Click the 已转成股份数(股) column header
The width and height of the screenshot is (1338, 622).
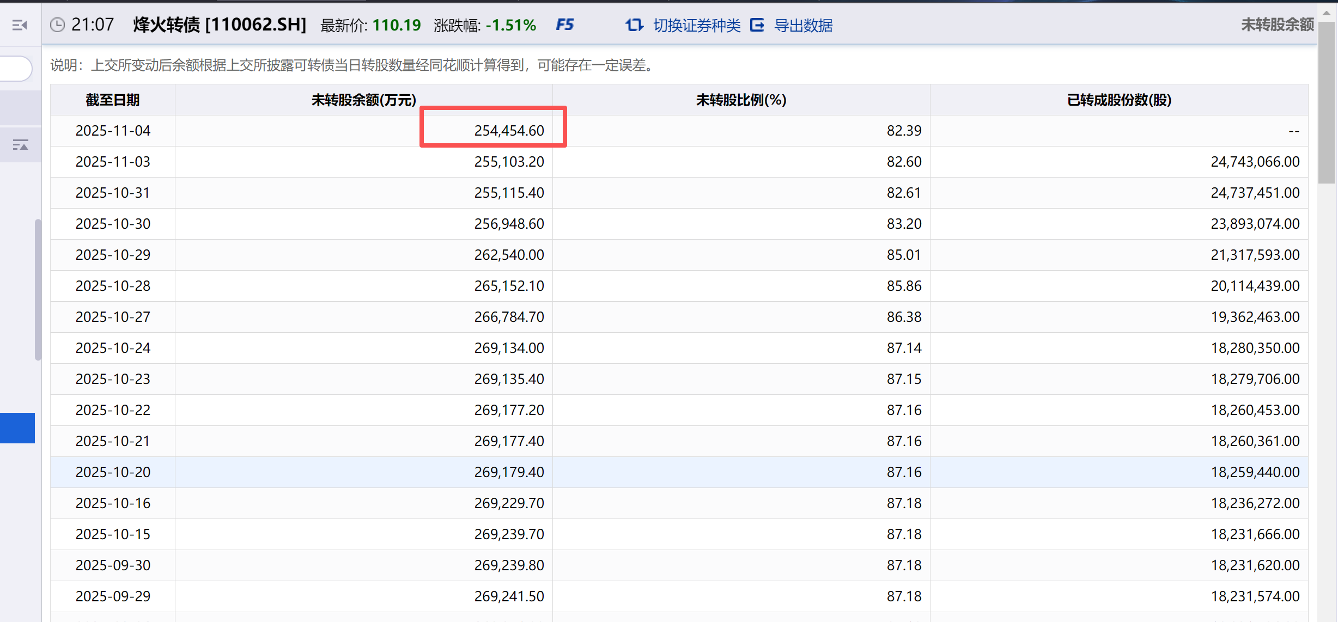coord(1119,100)
